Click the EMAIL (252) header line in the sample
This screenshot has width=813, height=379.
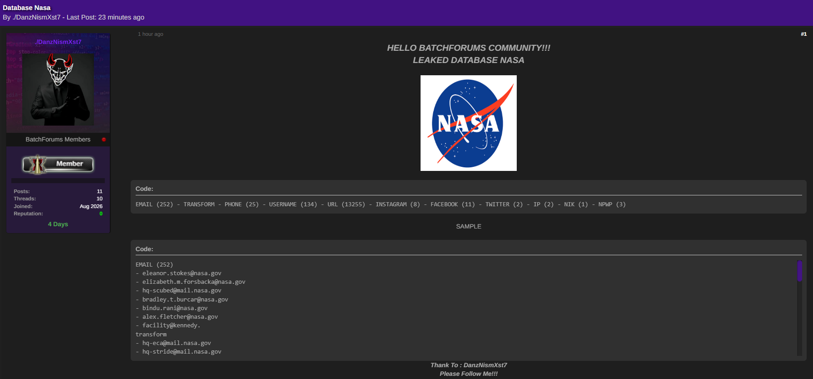(x=154, y=265)
